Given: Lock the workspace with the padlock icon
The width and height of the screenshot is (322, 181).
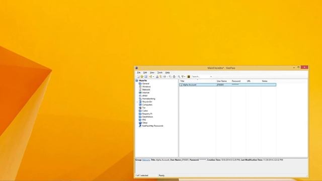Looking at the screenshot, I should [189, 76].
